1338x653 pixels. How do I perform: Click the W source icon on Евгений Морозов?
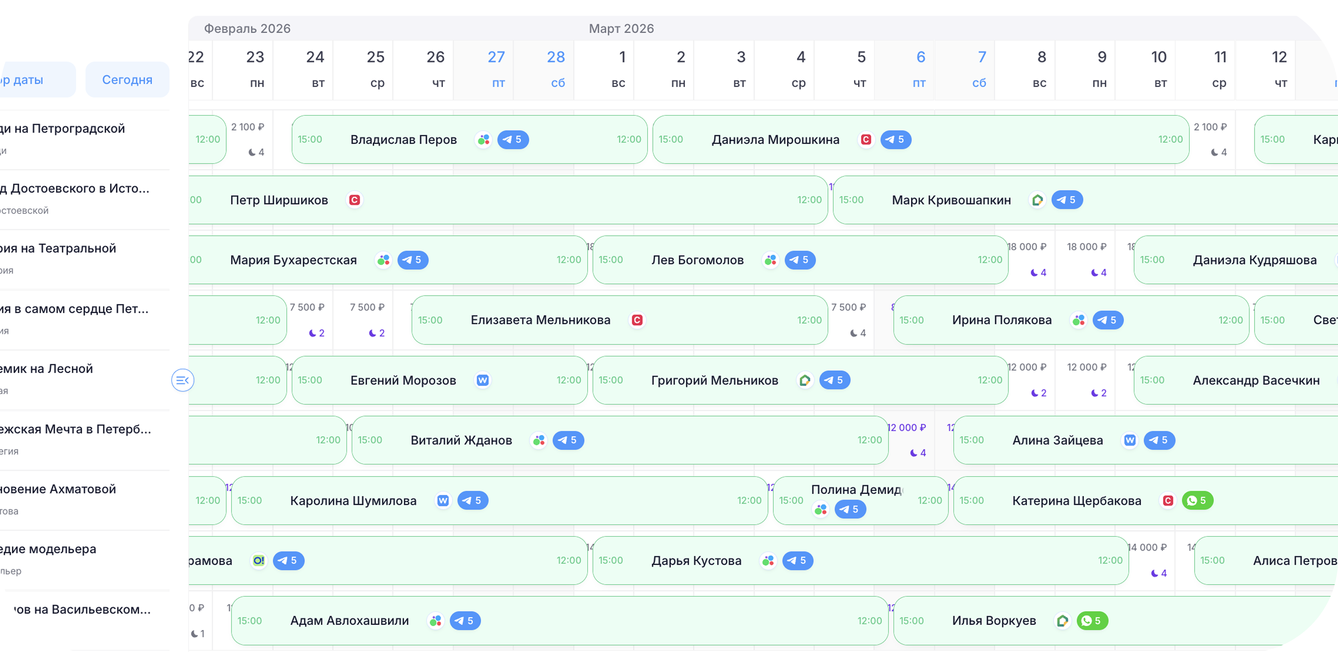[483, 380]
